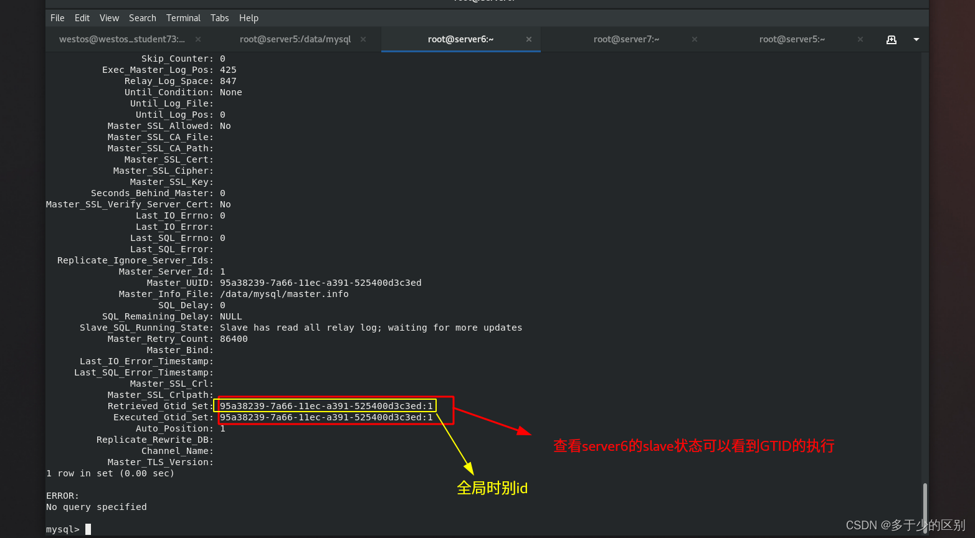The width and height of the screenshot is (975, 538).
Task: Click the Seconds_Behind_Master label
Action: [x=152, y=193]
